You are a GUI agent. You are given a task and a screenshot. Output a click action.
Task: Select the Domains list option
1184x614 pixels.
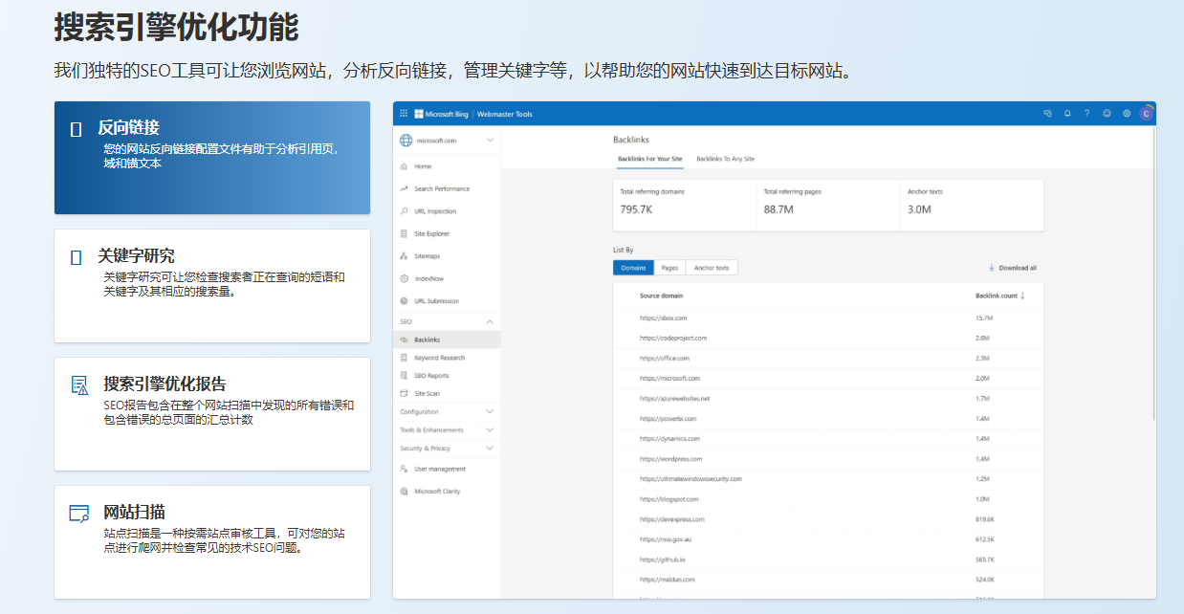click(633, 268)
